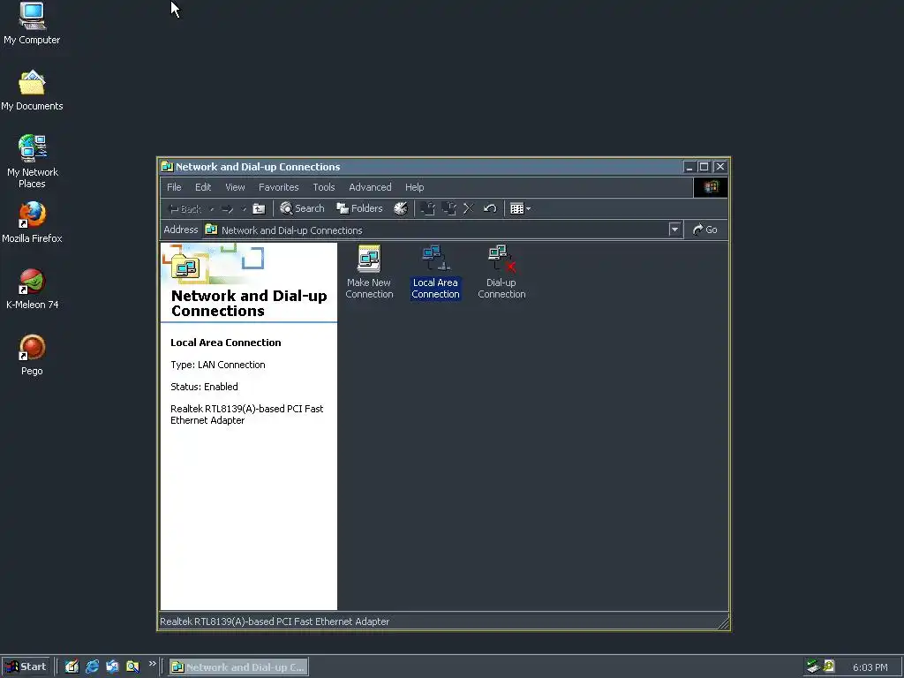Click the third Quick Launch icon
The width and height of the screenshot is (904, 678).
112,667
